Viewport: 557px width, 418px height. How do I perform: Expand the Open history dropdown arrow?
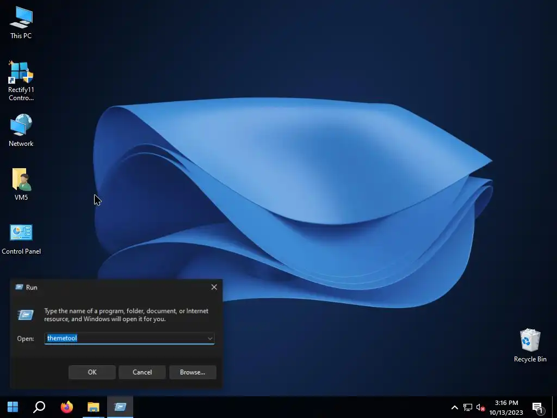coord(210,339)
